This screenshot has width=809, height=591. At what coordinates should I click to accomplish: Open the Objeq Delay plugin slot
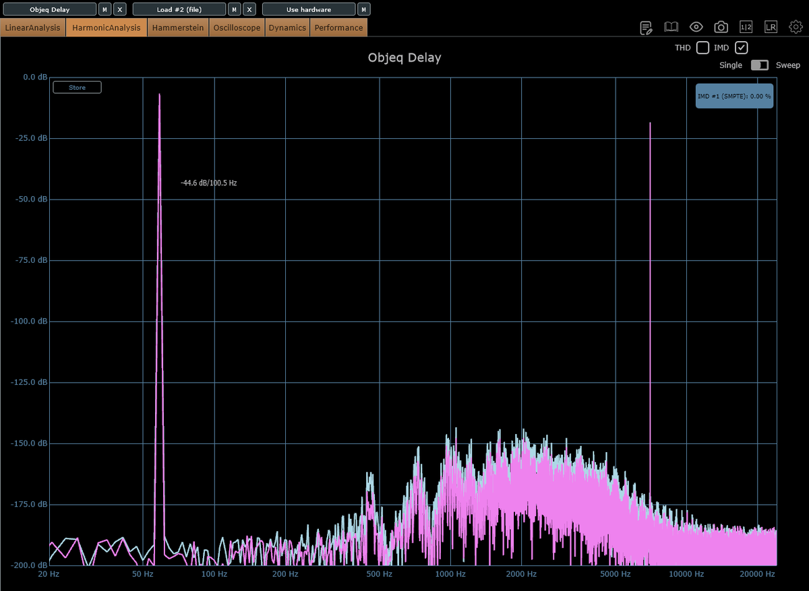click(50, 9)
